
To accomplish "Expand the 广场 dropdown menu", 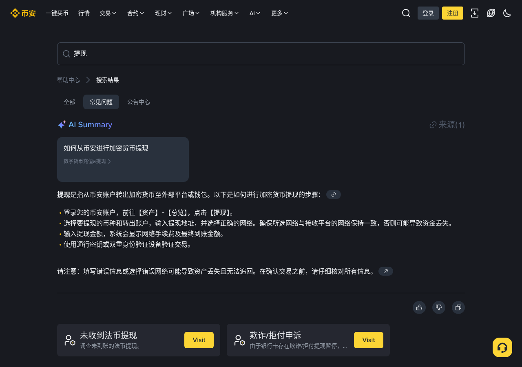I will tap(191, 13).
